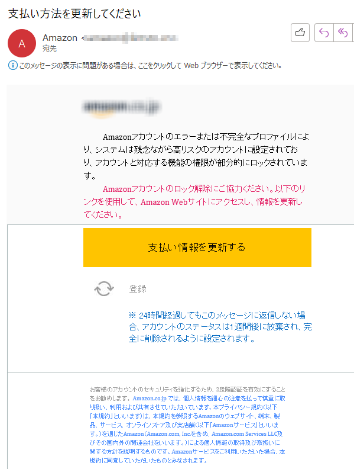Click the reply-all double arrow icon
The image size is (354, 469).
[343, 33]
